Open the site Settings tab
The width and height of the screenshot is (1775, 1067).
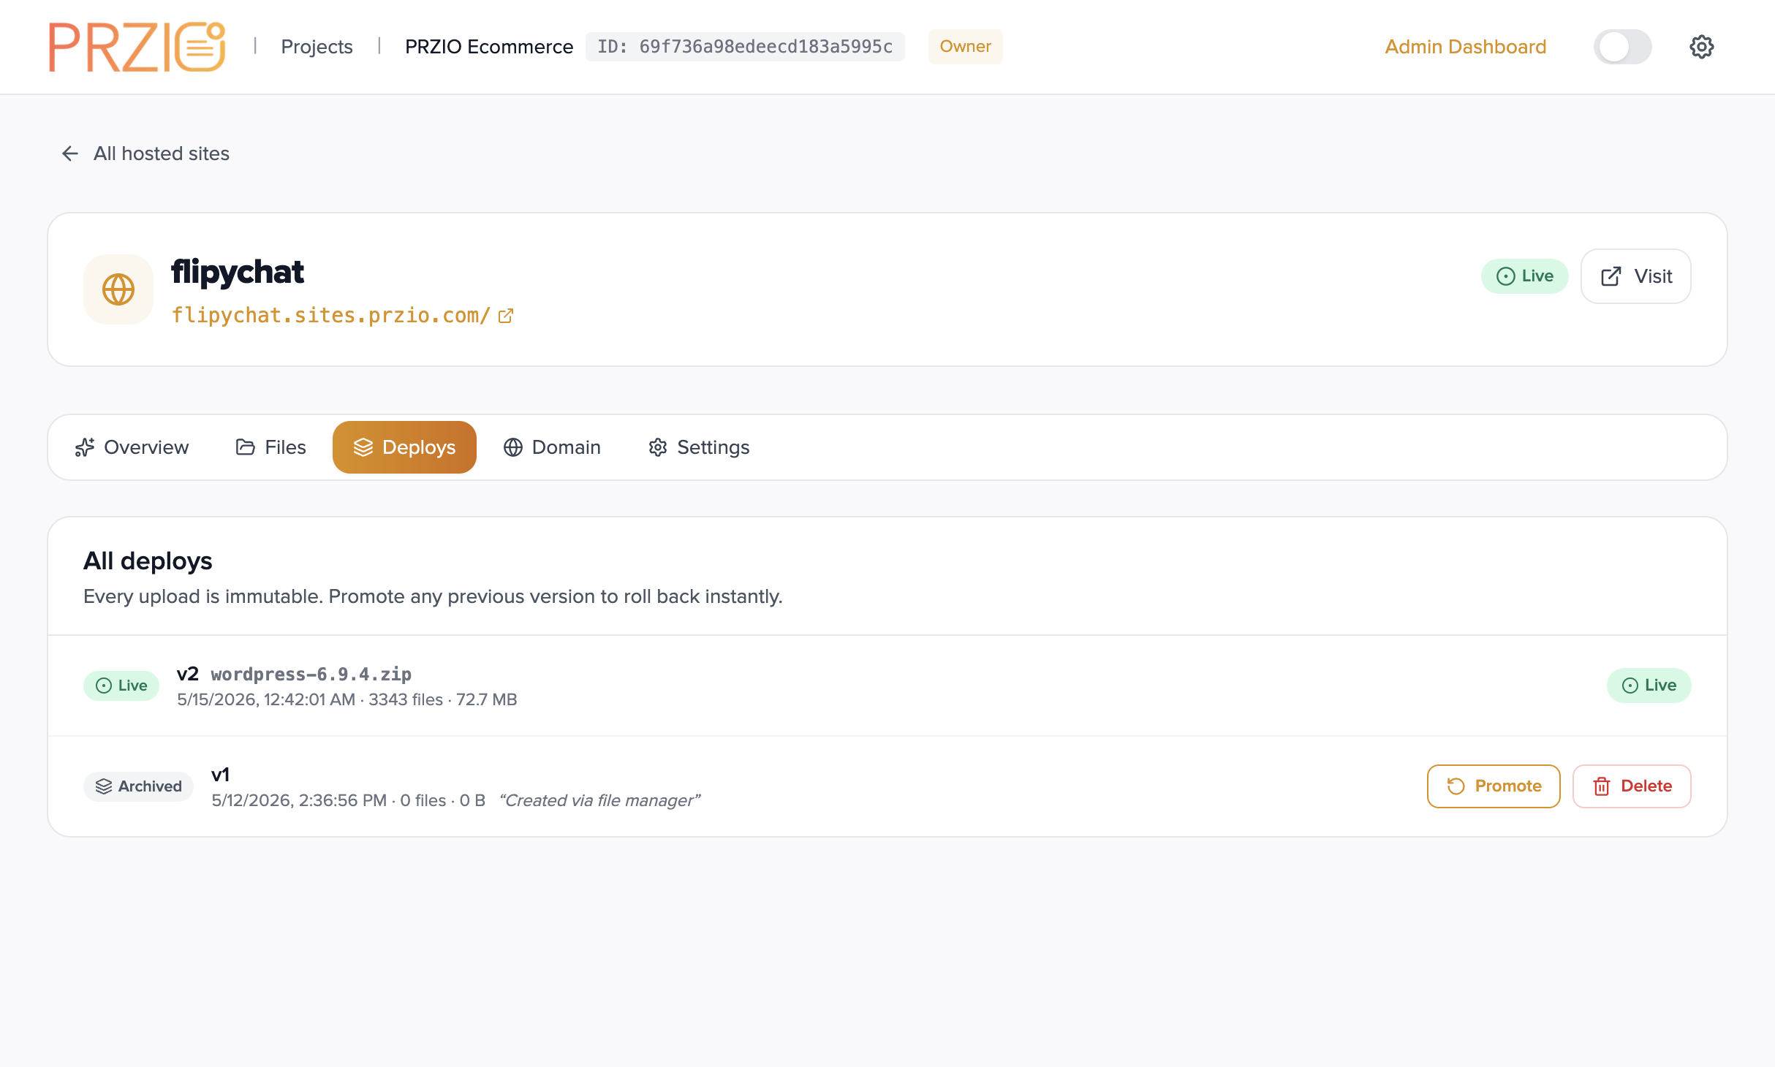coord(699,447)
